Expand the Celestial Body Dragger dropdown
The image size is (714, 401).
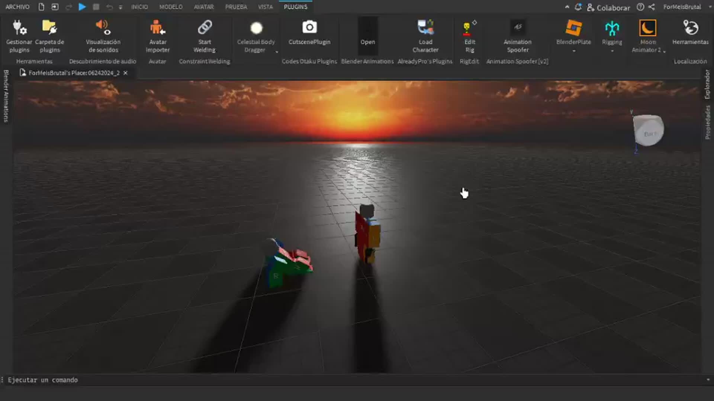pyautogui.click(x=277, y=51)
